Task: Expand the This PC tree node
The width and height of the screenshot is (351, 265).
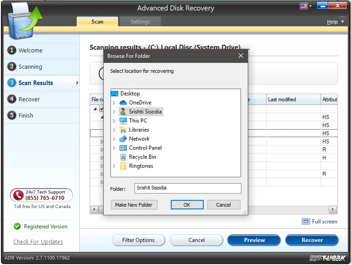Action: [114, 121]
